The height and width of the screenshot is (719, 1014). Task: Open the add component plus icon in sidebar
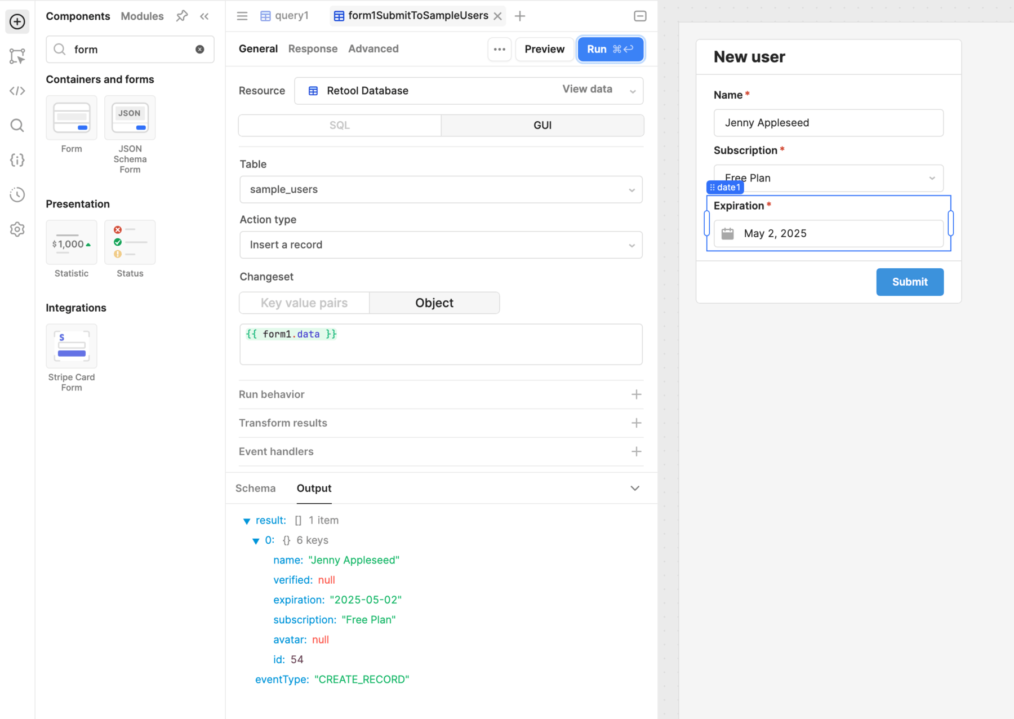17,22
